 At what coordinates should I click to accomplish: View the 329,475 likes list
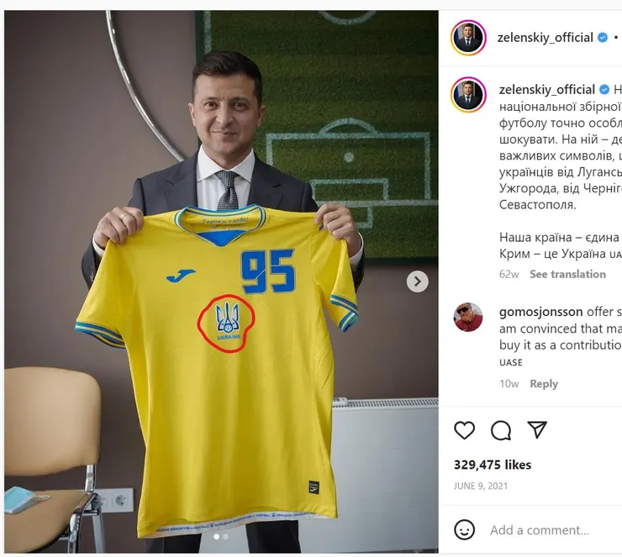point(493,465)
